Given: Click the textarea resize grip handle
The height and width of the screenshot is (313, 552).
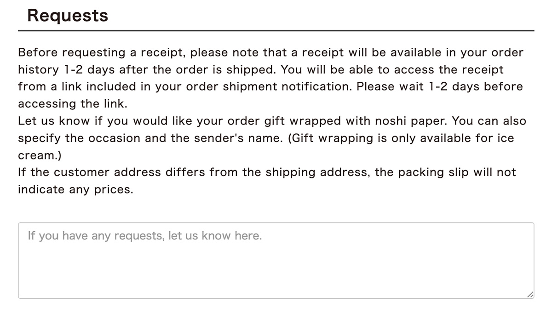Looking at the screenshot, I should point(529,294).
